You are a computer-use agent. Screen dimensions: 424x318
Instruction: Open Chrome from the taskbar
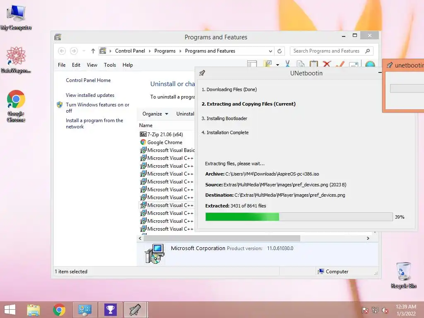pos(59,310)
